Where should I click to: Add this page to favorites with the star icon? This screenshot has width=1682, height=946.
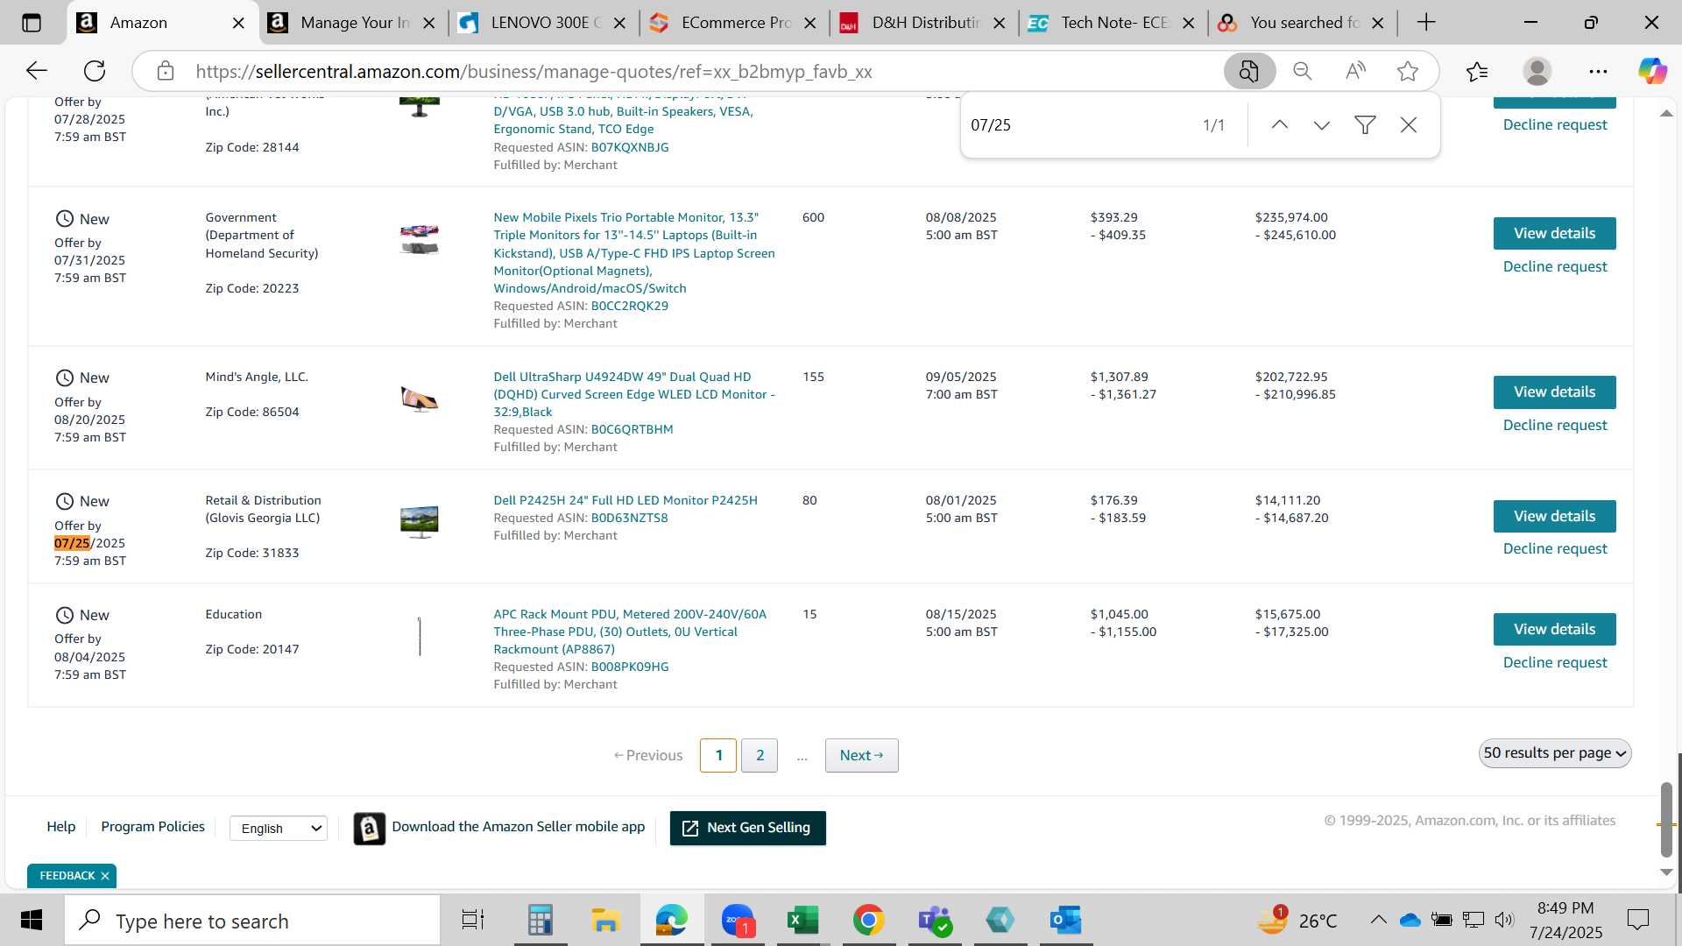tap(1408, 71)
